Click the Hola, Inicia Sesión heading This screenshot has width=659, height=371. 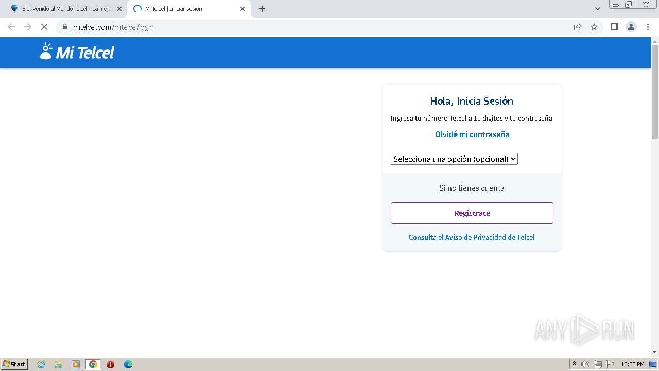[x=472, y=101]
